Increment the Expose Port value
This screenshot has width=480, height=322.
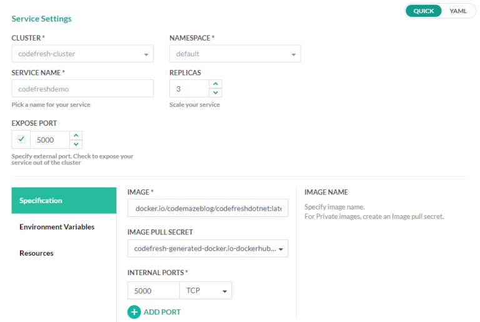pos(76,135)
